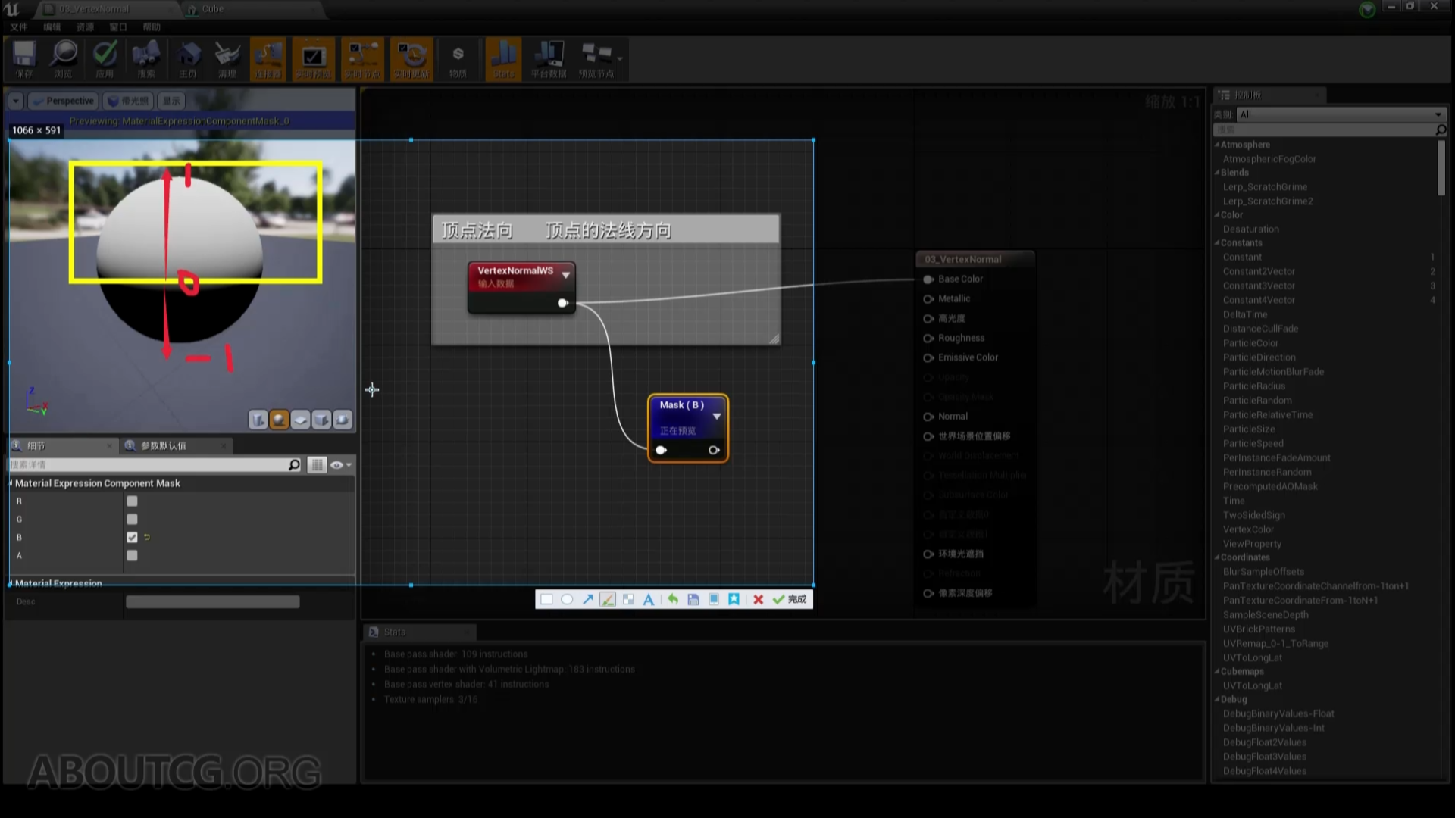The height and width of the screenshot is (818, 1455).
Task: Enable the A channel checkbox
Action: (x=132, y=555)
